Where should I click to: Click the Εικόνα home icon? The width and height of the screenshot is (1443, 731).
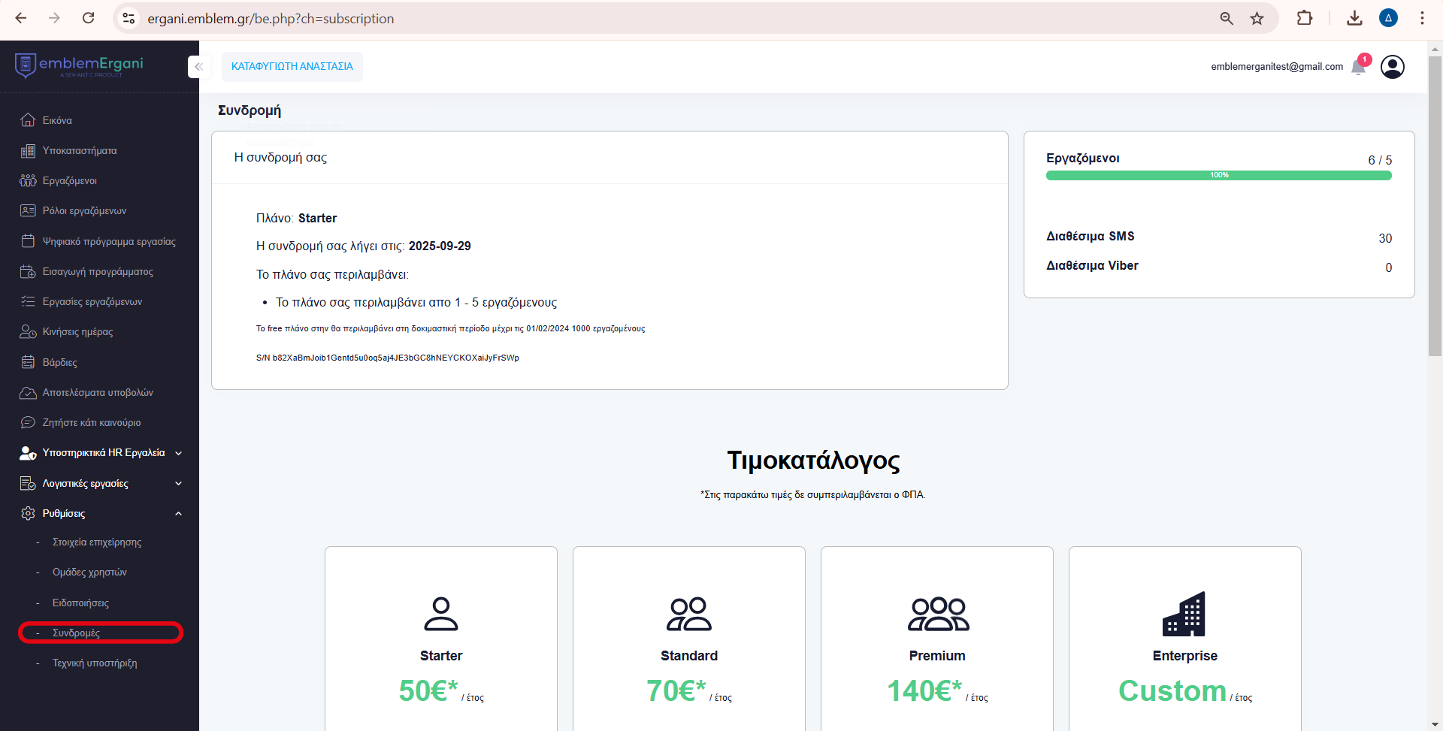tap(28, 120)
